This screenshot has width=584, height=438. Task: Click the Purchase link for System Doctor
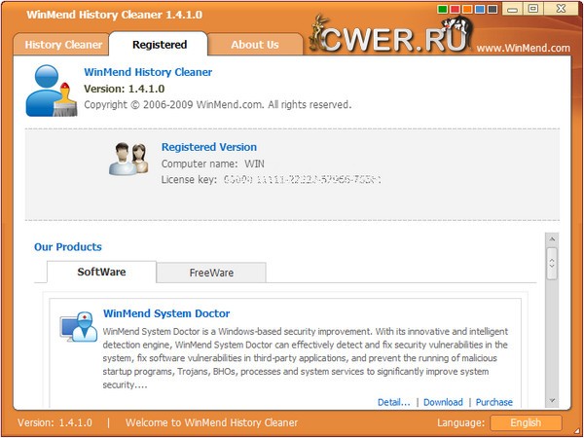pos(494,402)
